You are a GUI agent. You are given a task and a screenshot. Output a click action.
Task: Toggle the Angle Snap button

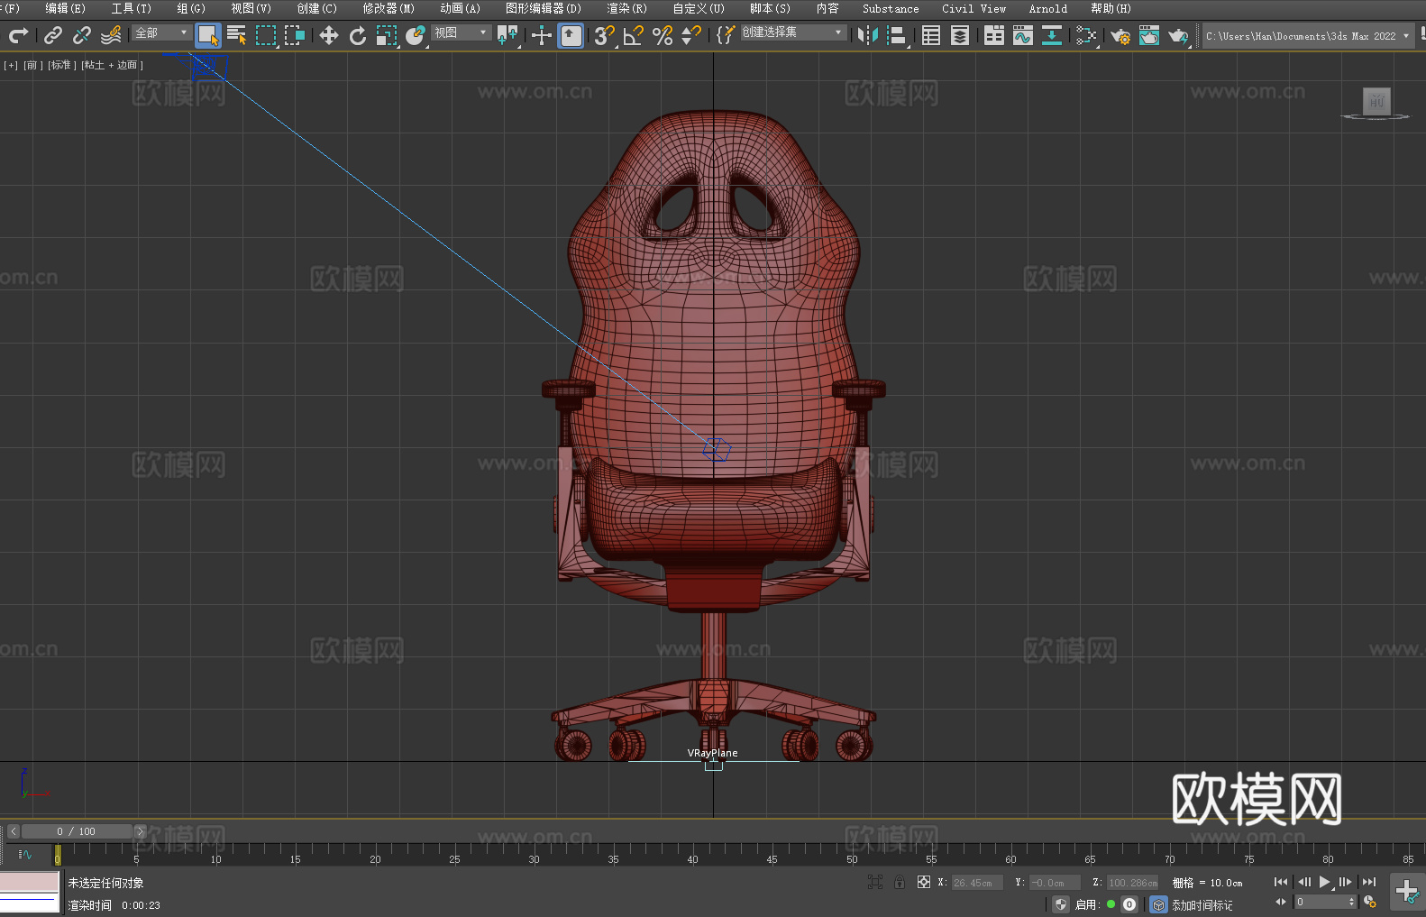click(634, 35)
